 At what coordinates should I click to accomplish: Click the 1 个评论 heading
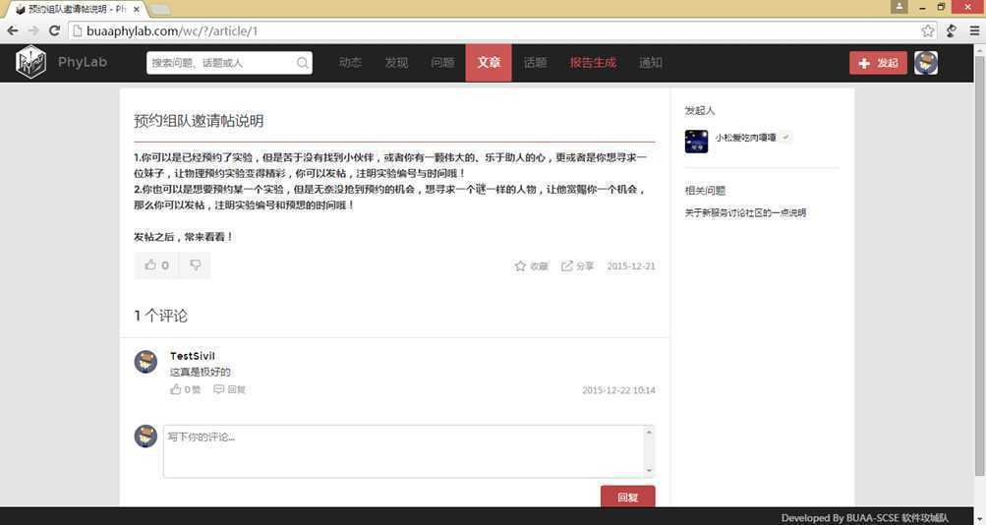click(160, 316)
